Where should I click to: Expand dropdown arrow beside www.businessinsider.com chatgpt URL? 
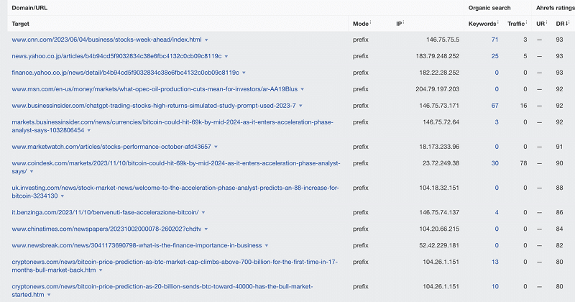click(300, 106)
